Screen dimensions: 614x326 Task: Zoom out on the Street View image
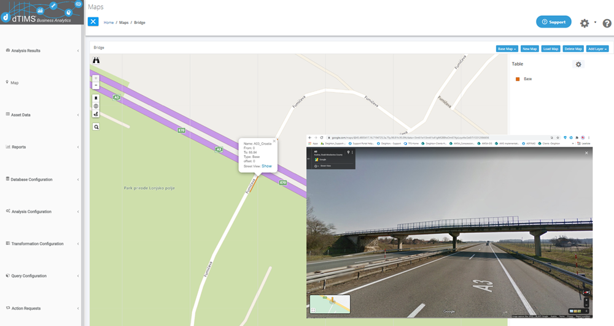pos(586,305)
